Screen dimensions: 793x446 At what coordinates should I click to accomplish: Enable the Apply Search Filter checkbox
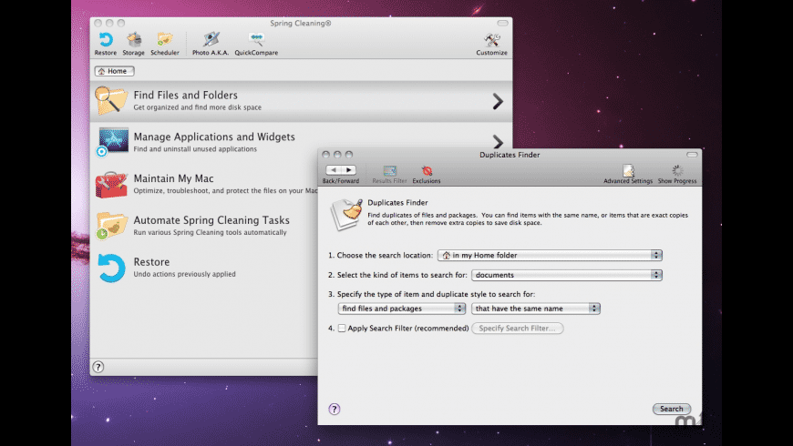[342, 329]
